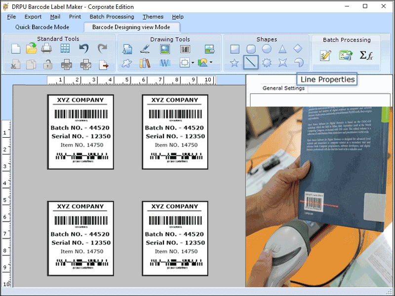Image resolution: width=395 pixels, height=296 pixels.
Task: Toggle the Line shape tool
Action: click(250, 62)
